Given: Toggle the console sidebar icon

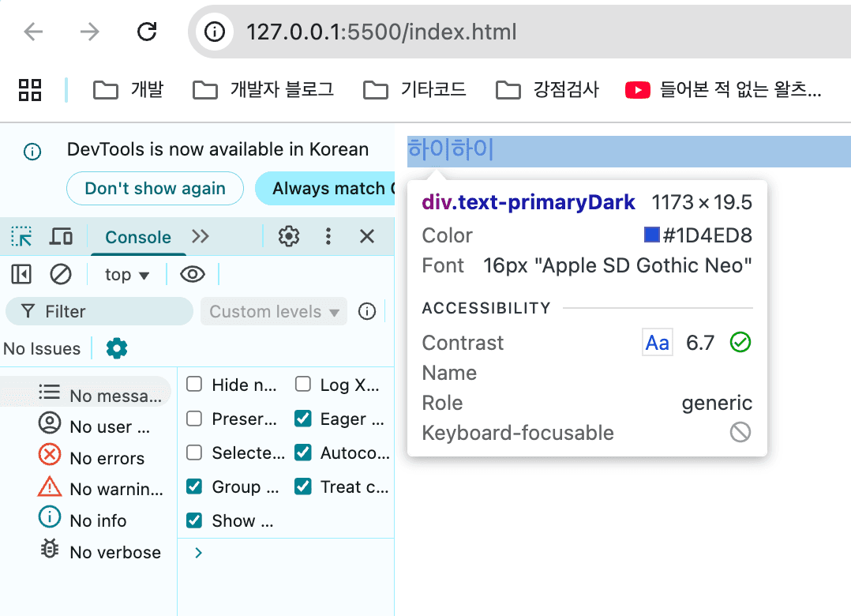Looking at the screenshot, I should [21, 274].
